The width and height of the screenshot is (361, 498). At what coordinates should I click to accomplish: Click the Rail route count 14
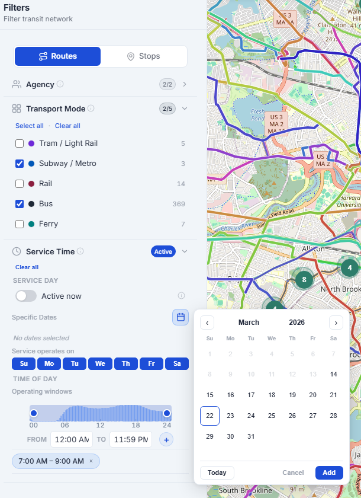[181, 184]
